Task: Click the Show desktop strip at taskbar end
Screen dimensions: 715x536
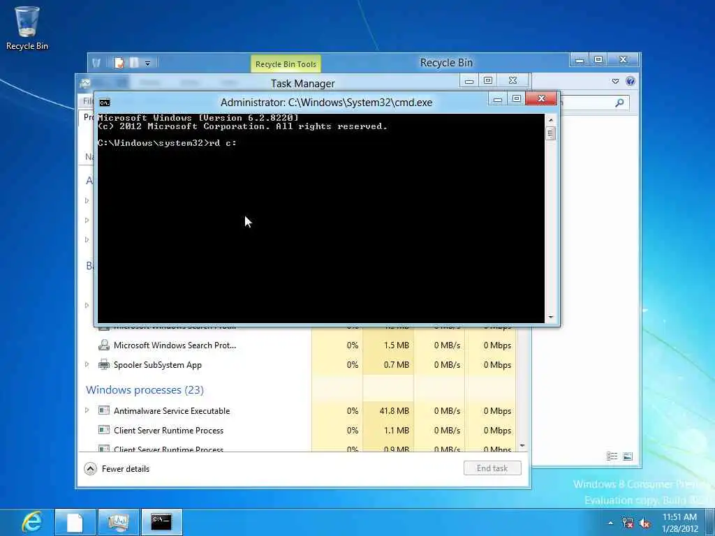Action: click(x=710, y=522)
